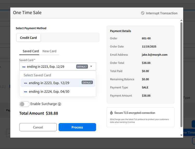Click the Cancel button
This screenshot has height=149, width=195.
pos(38,127)
